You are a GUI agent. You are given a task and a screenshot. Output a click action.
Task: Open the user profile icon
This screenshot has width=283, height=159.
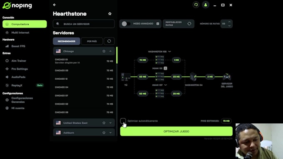tap(206, 5)
